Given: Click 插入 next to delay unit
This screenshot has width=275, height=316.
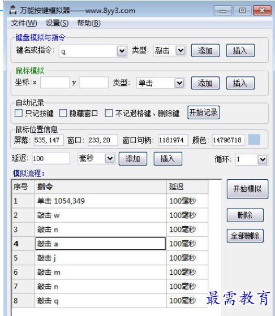Looking at the screenshot, I should click(x=168, y=159).
